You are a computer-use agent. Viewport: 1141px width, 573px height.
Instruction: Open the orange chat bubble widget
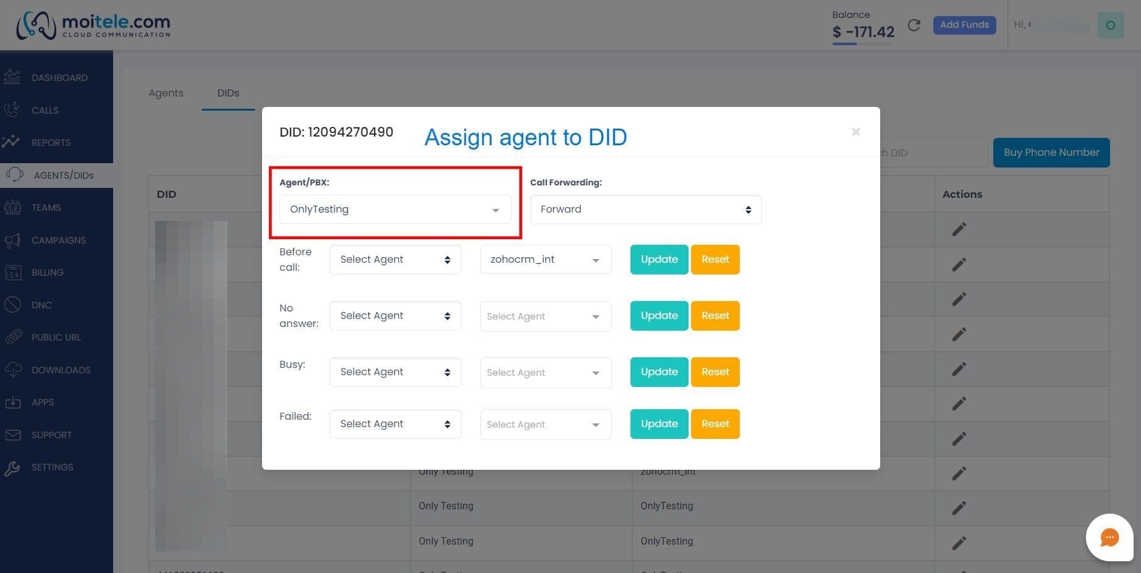click(1109, 537)
